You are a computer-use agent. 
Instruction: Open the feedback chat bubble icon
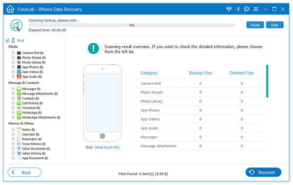(x=247, y=9)
